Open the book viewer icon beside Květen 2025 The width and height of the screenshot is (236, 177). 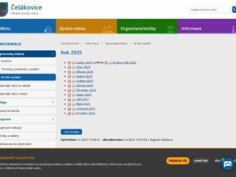74,81
